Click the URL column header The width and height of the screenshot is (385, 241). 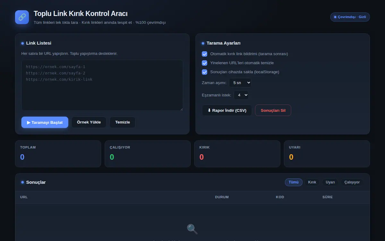pos(24,197)
